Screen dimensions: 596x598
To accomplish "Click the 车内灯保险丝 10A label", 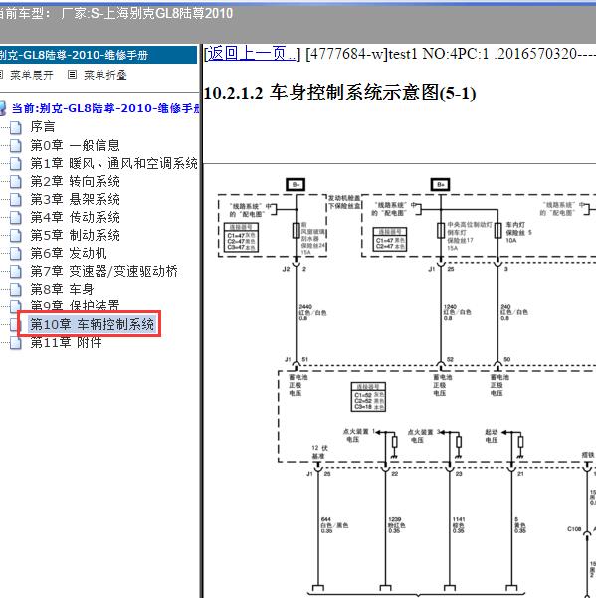I will click(518, 232).
